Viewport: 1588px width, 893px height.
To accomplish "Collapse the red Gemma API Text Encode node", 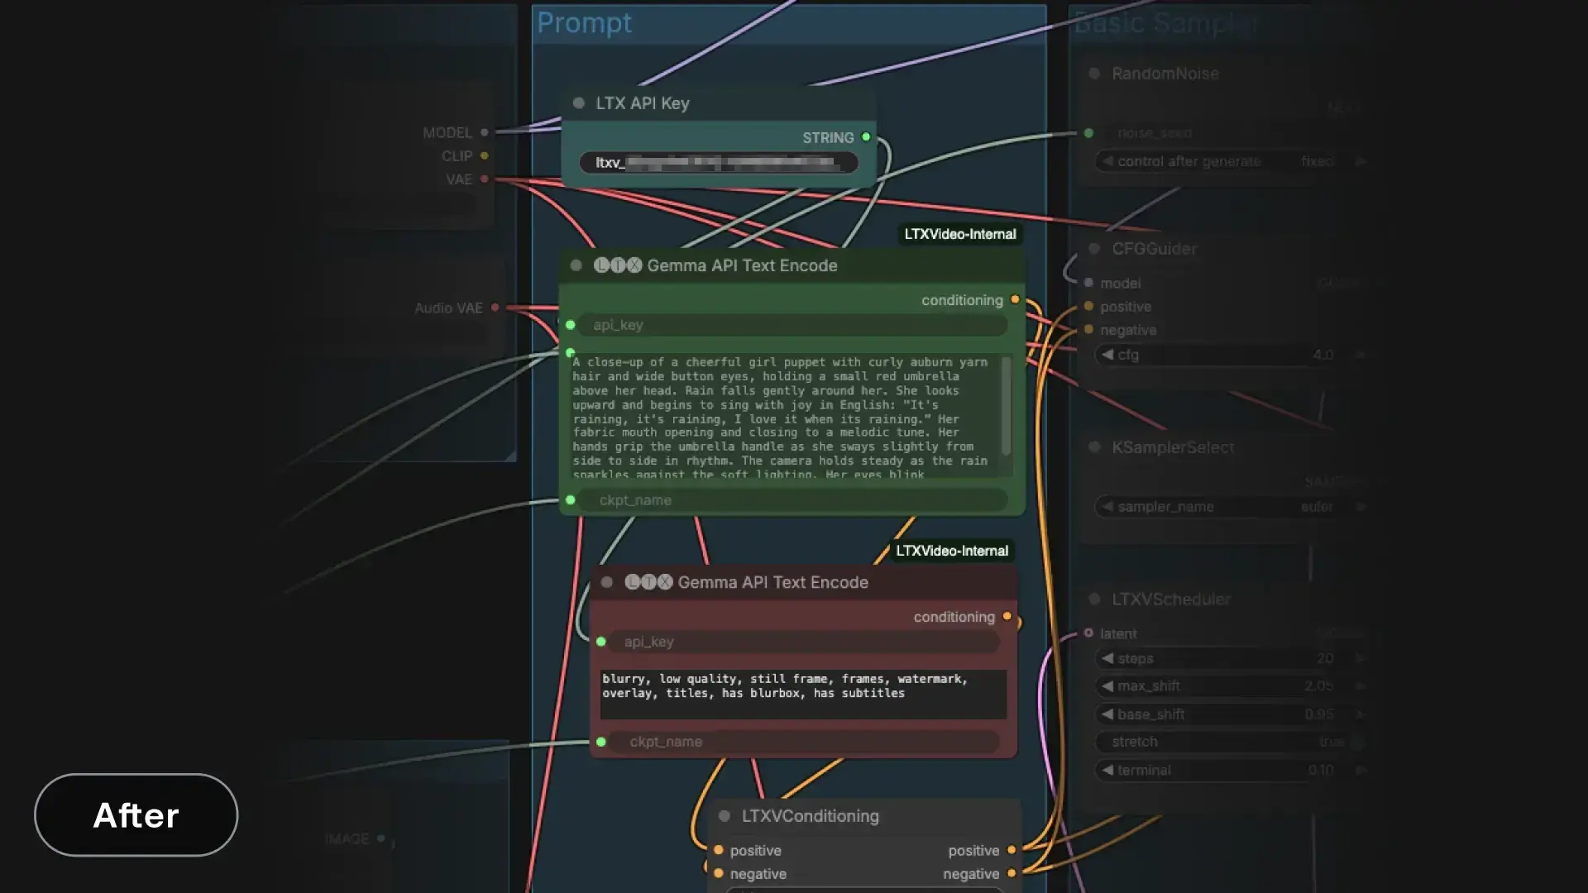I will click(607, 582).
